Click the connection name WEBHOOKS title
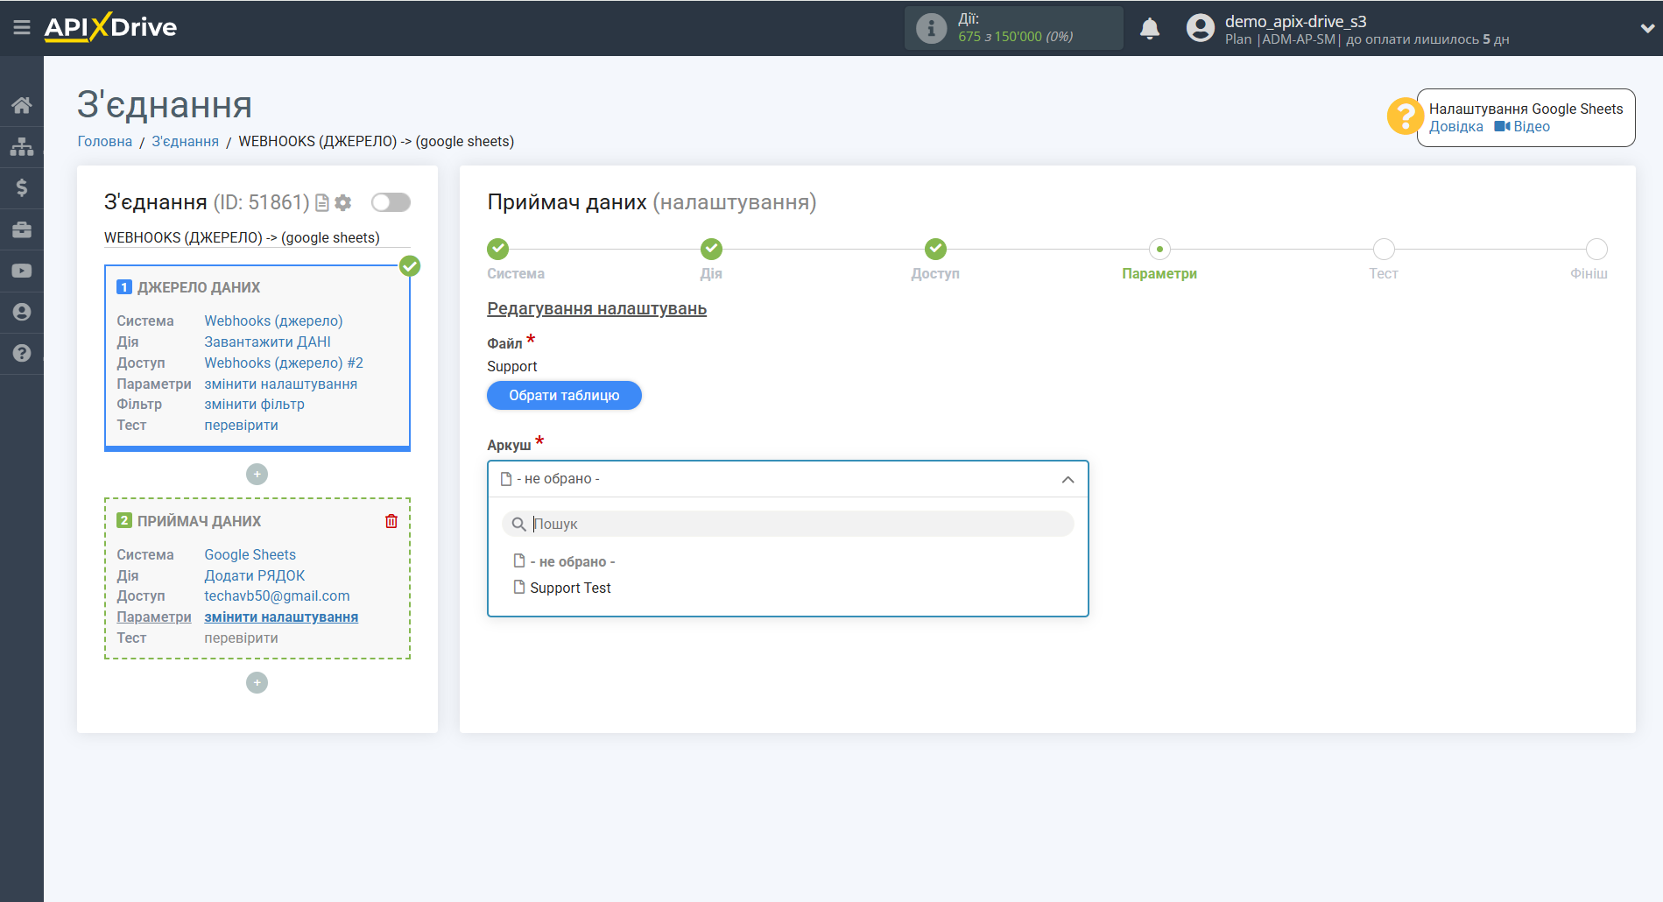Screen dimensions: 1663x902 [242, 237]
